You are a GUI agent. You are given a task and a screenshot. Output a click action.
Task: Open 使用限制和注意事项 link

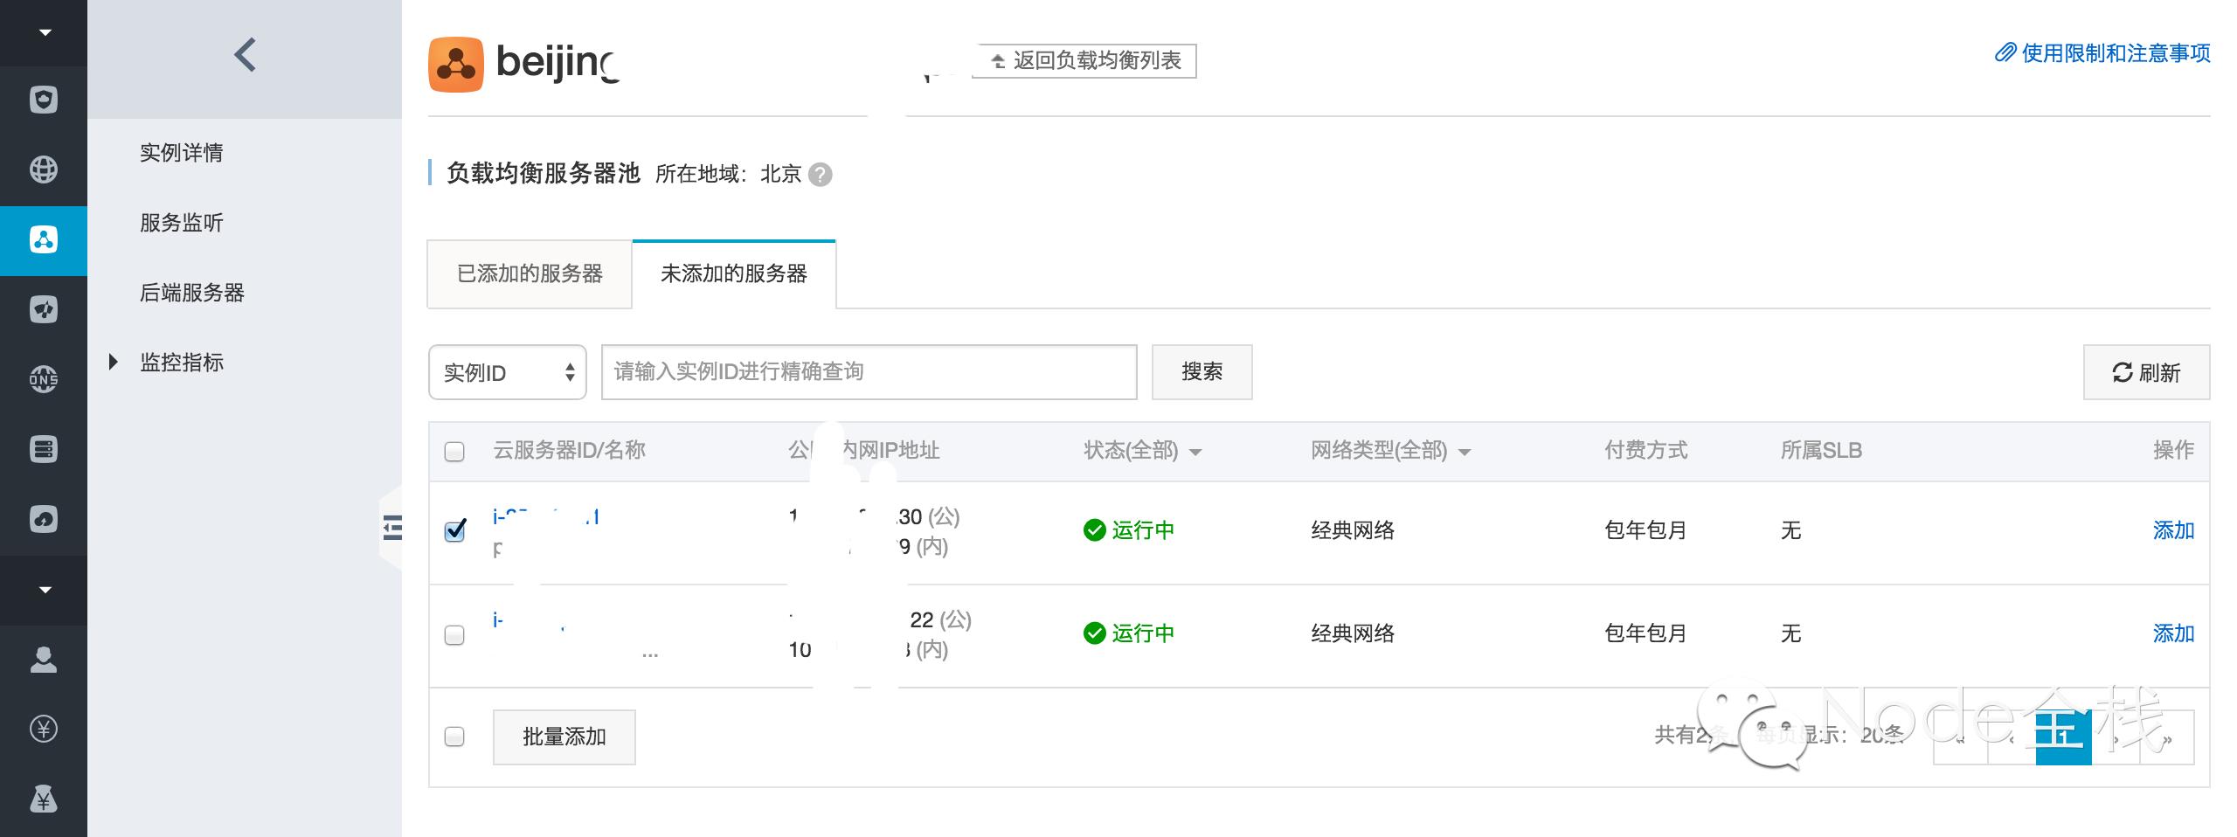(x=2103, y=53)
